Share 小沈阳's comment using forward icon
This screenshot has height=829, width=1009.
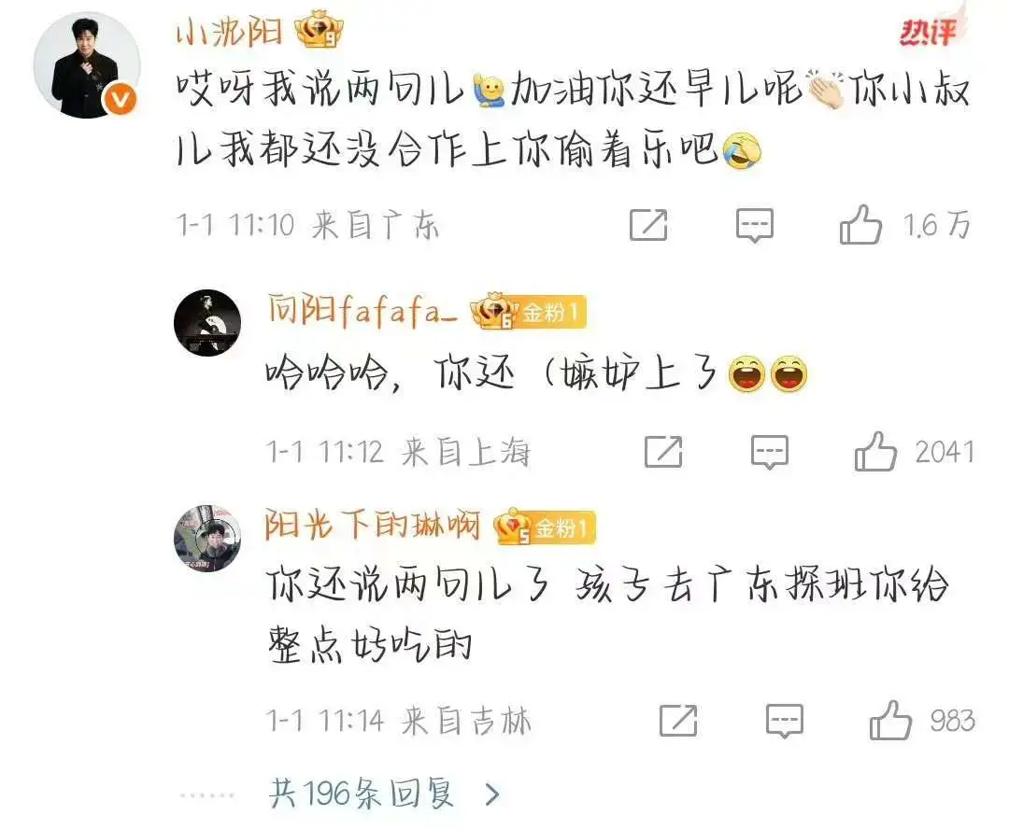pyautogui.click(x=648, y=224)
